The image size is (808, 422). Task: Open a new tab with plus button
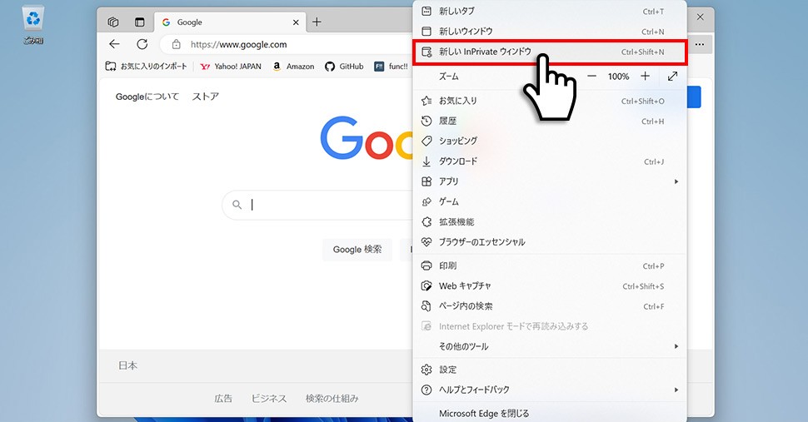click(317, 22)
